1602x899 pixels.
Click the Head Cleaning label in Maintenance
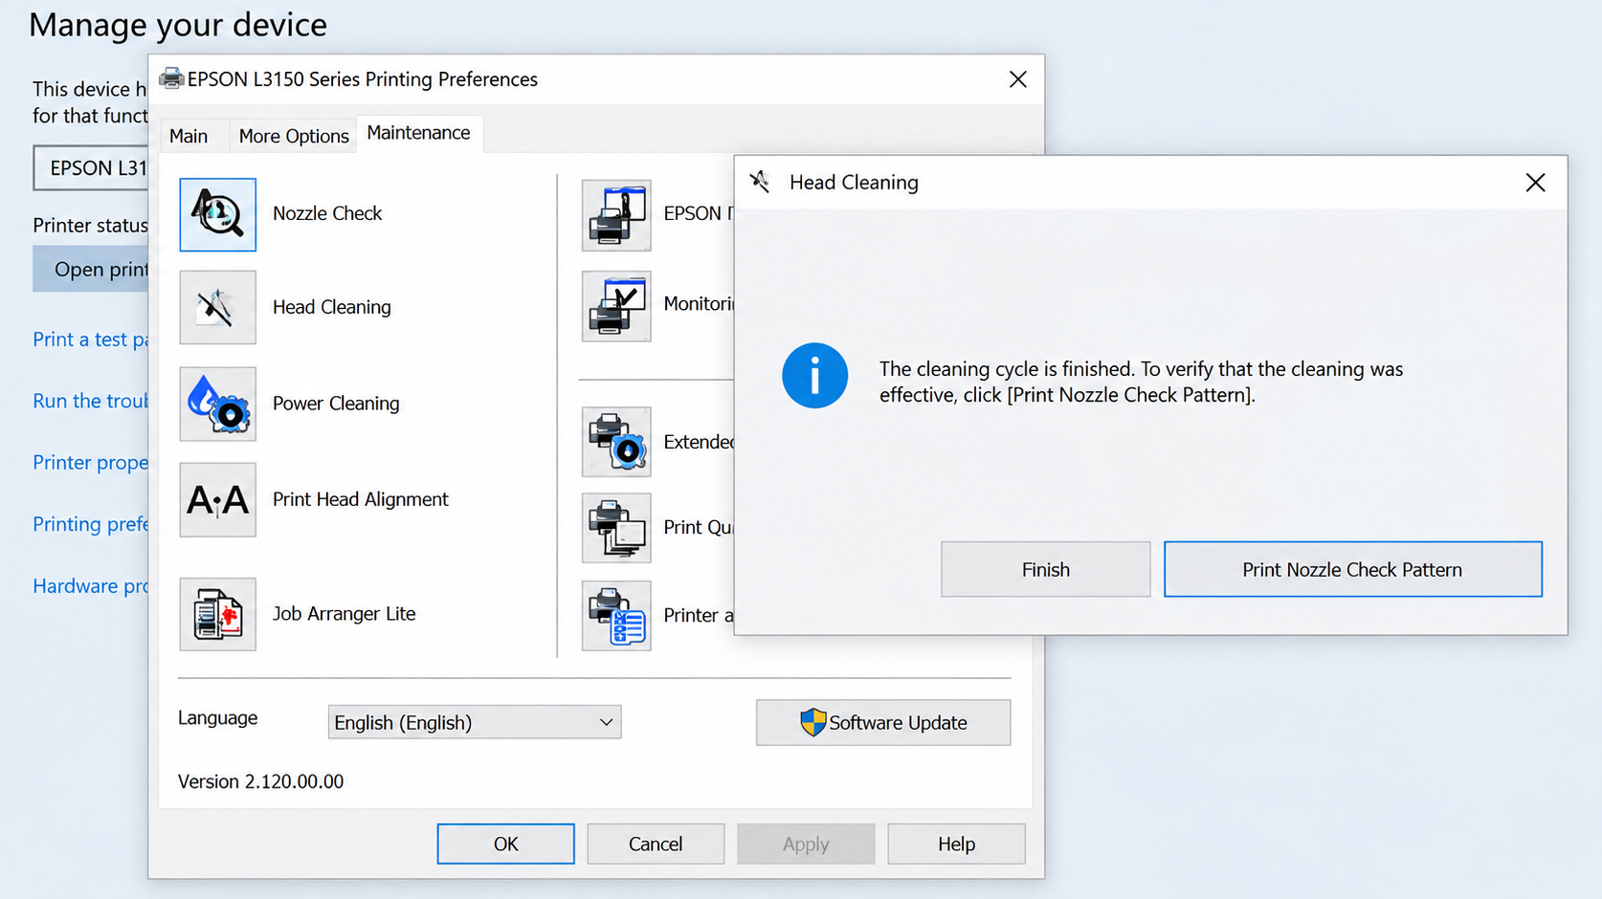332,307
